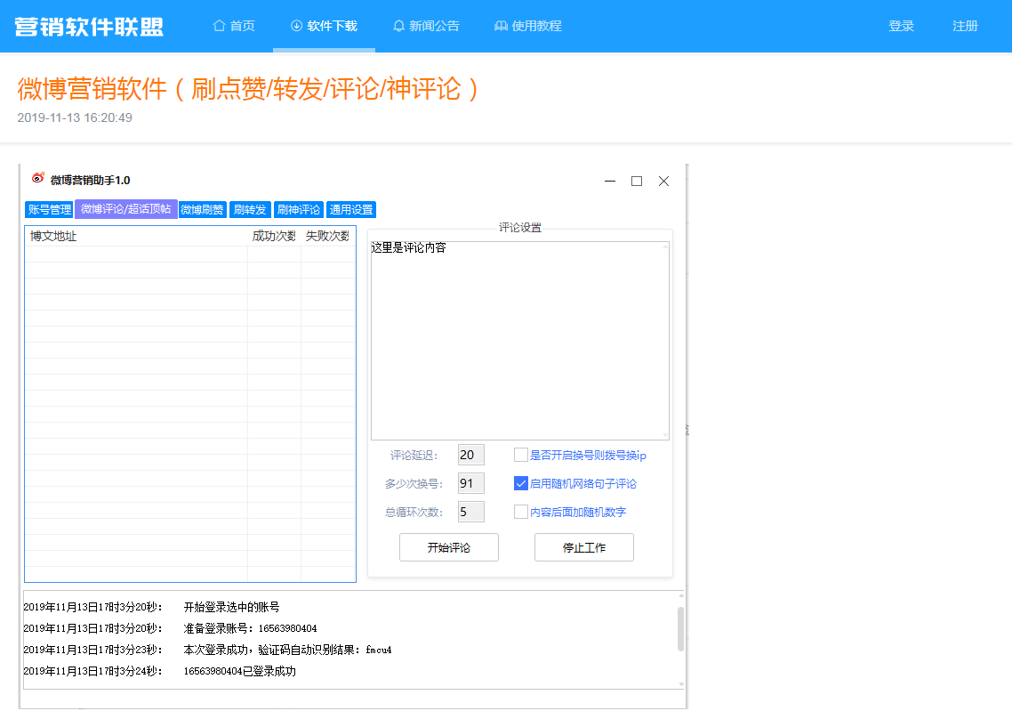Click the log panel scroll down arrow
1012x711 pixels.
click(681, 684)
